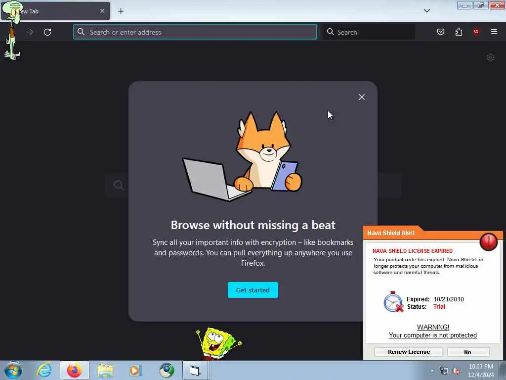This screenshot has width=506, height=380.
Task: Click the Squidward desktop character
Action: click(x=12, y=30)
